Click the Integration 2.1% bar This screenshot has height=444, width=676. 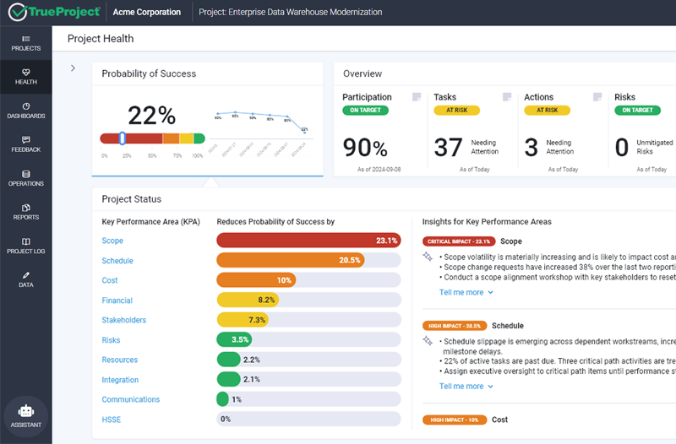pos(228,379)
